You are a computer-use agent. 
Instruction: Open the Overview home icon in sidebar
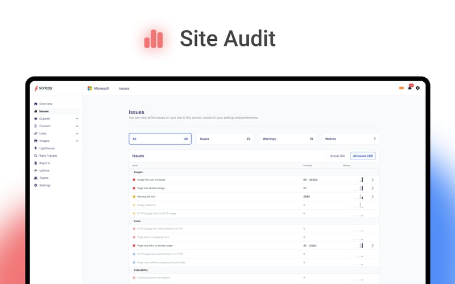coord(36,104)
